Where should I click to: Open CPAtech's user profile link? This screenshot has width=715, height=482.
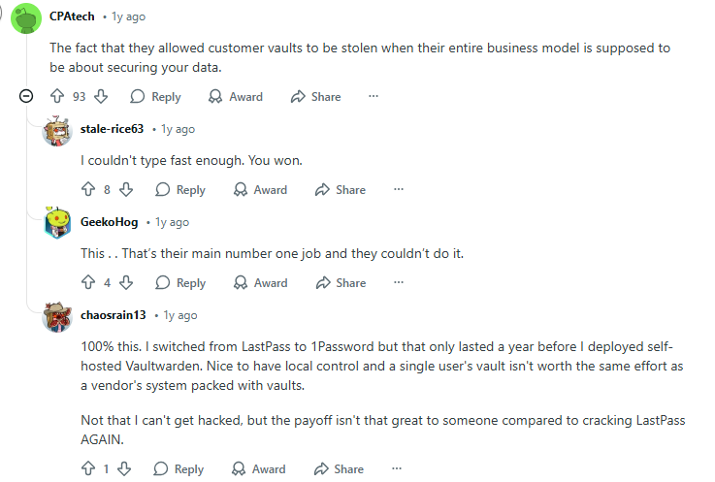pyautogui.click(x=71, y=16)
